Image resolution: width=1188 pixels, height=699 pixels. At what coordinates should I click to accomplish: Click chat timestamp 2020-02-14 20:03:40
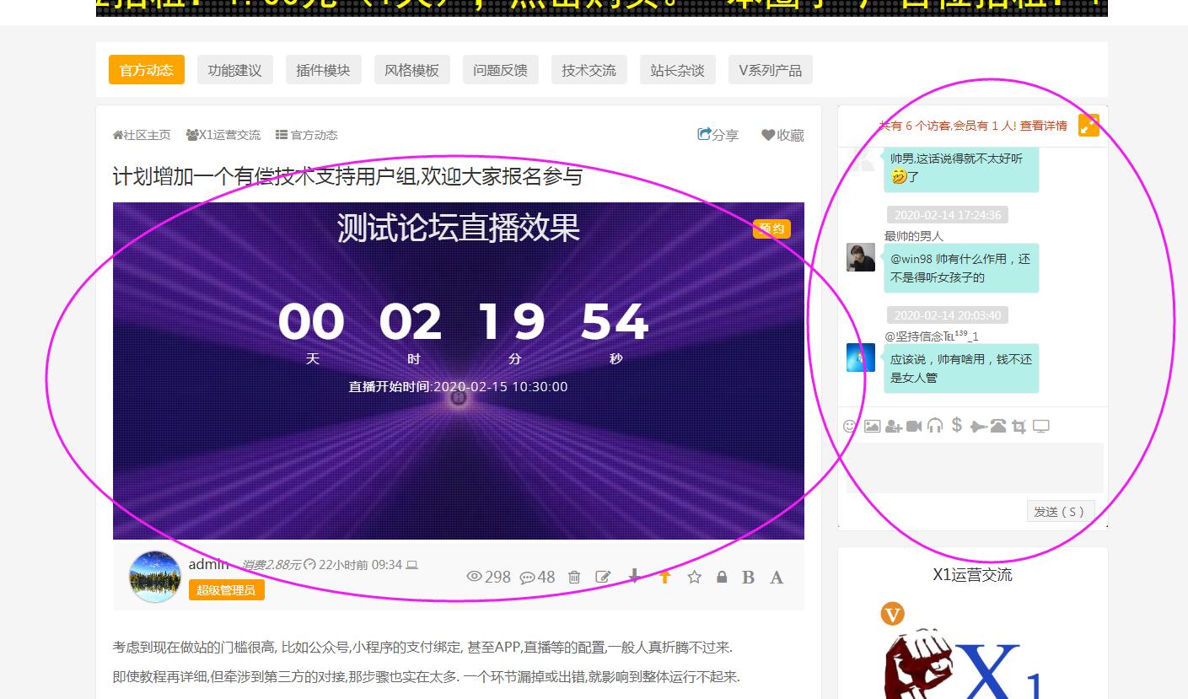click(x=948, y=315)
